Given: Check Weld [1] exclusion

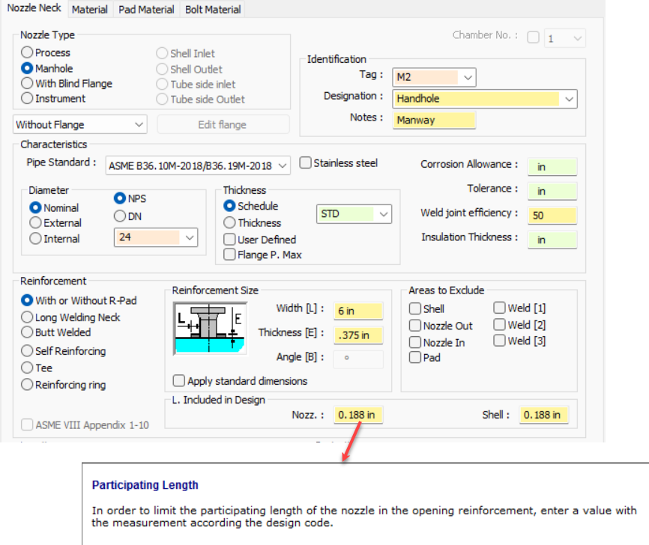Looking at the screenshot, I should 520,308.
